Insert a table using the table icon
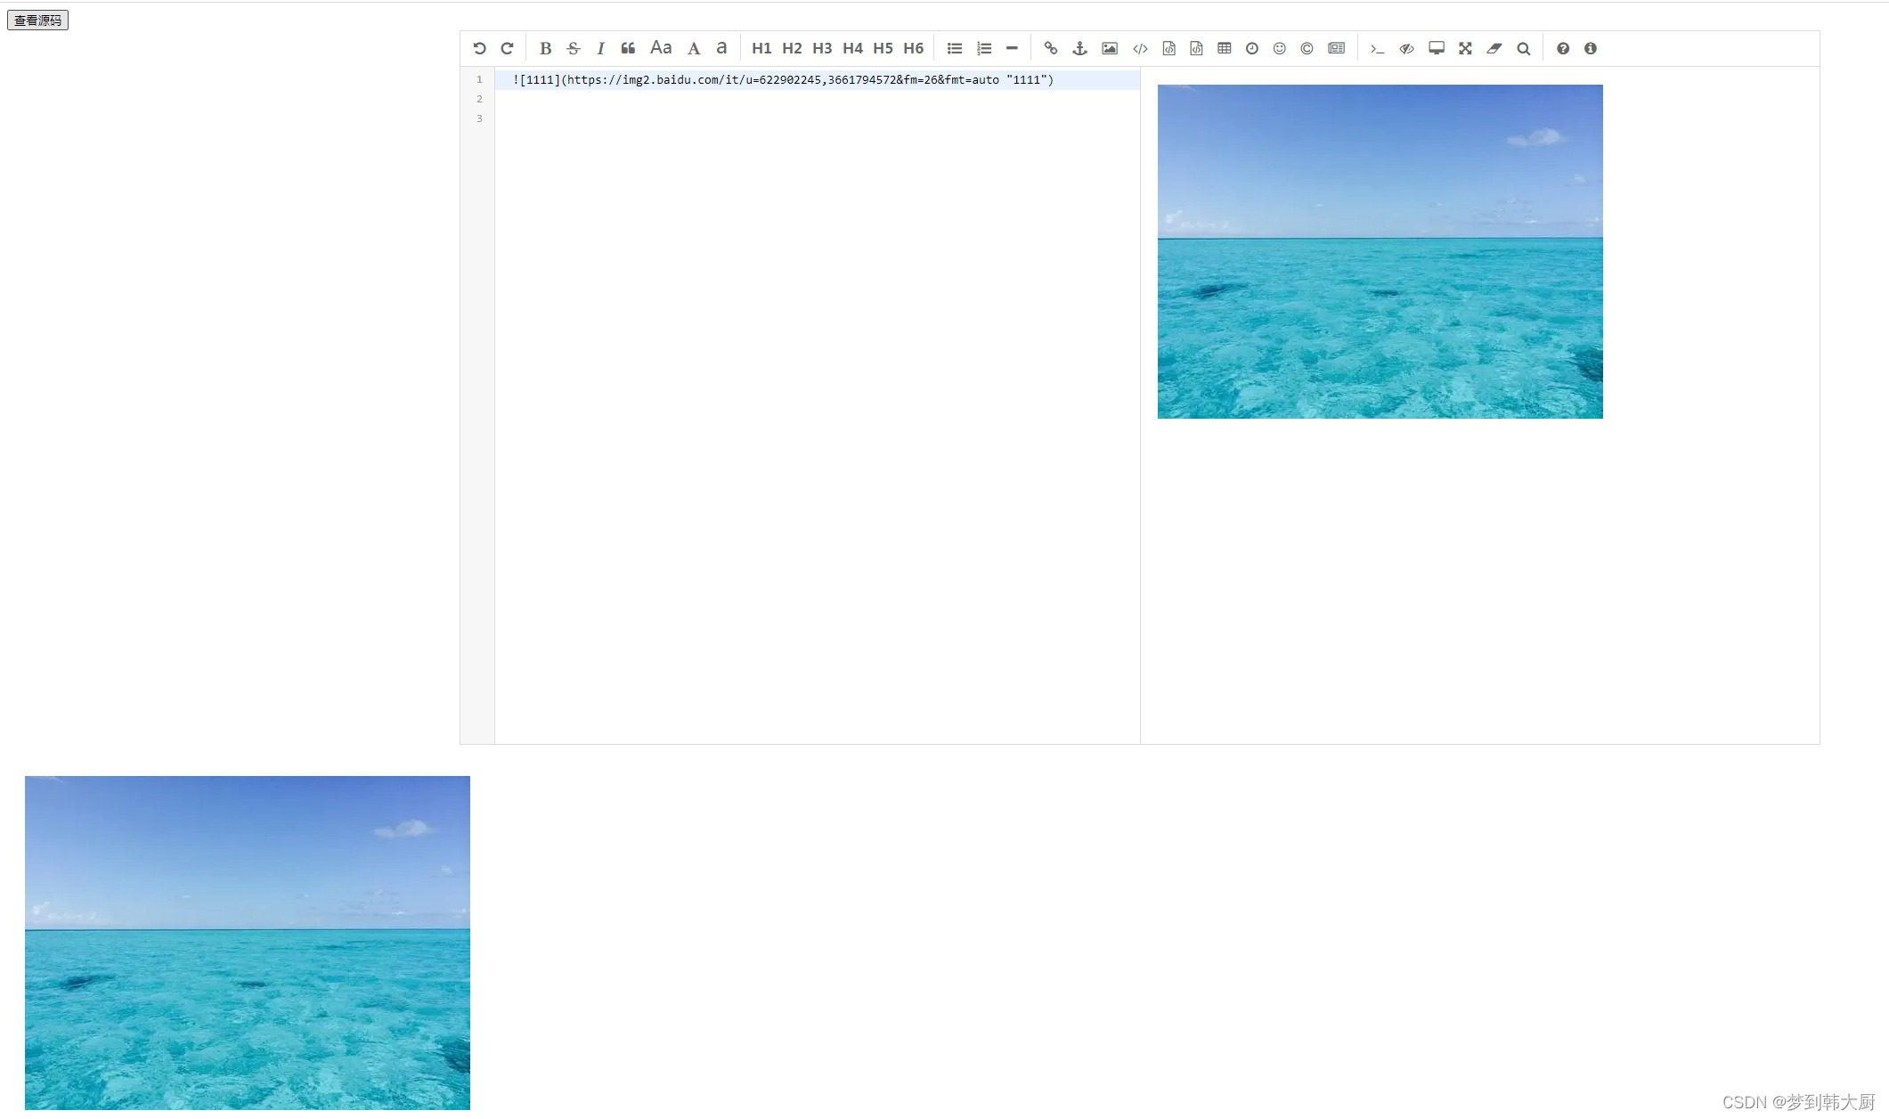The width and height of the screenshot is (1889, 1119). click(1225, 49)
